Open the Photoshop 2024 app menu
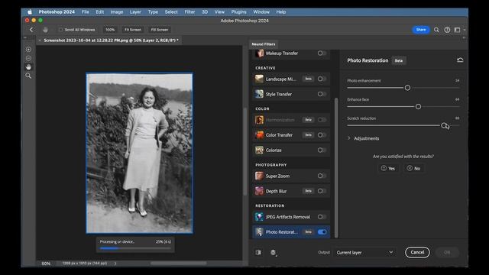The width and height of the screenshot is (489, 275). 57,12
